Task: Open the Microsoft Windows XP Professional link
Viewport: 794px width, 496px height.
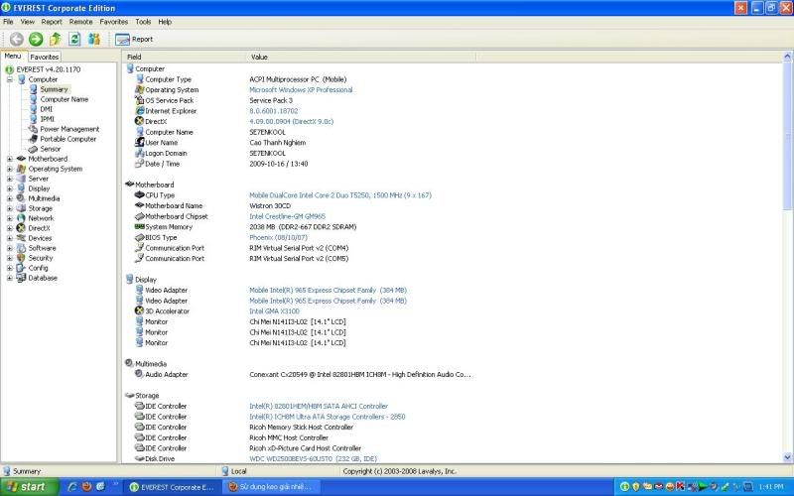Action: click(x=301, y=89)
